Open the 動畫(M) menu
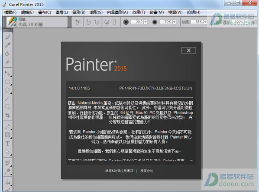The height and width of the screenshot is (192, 259). (x=157, y=13)
